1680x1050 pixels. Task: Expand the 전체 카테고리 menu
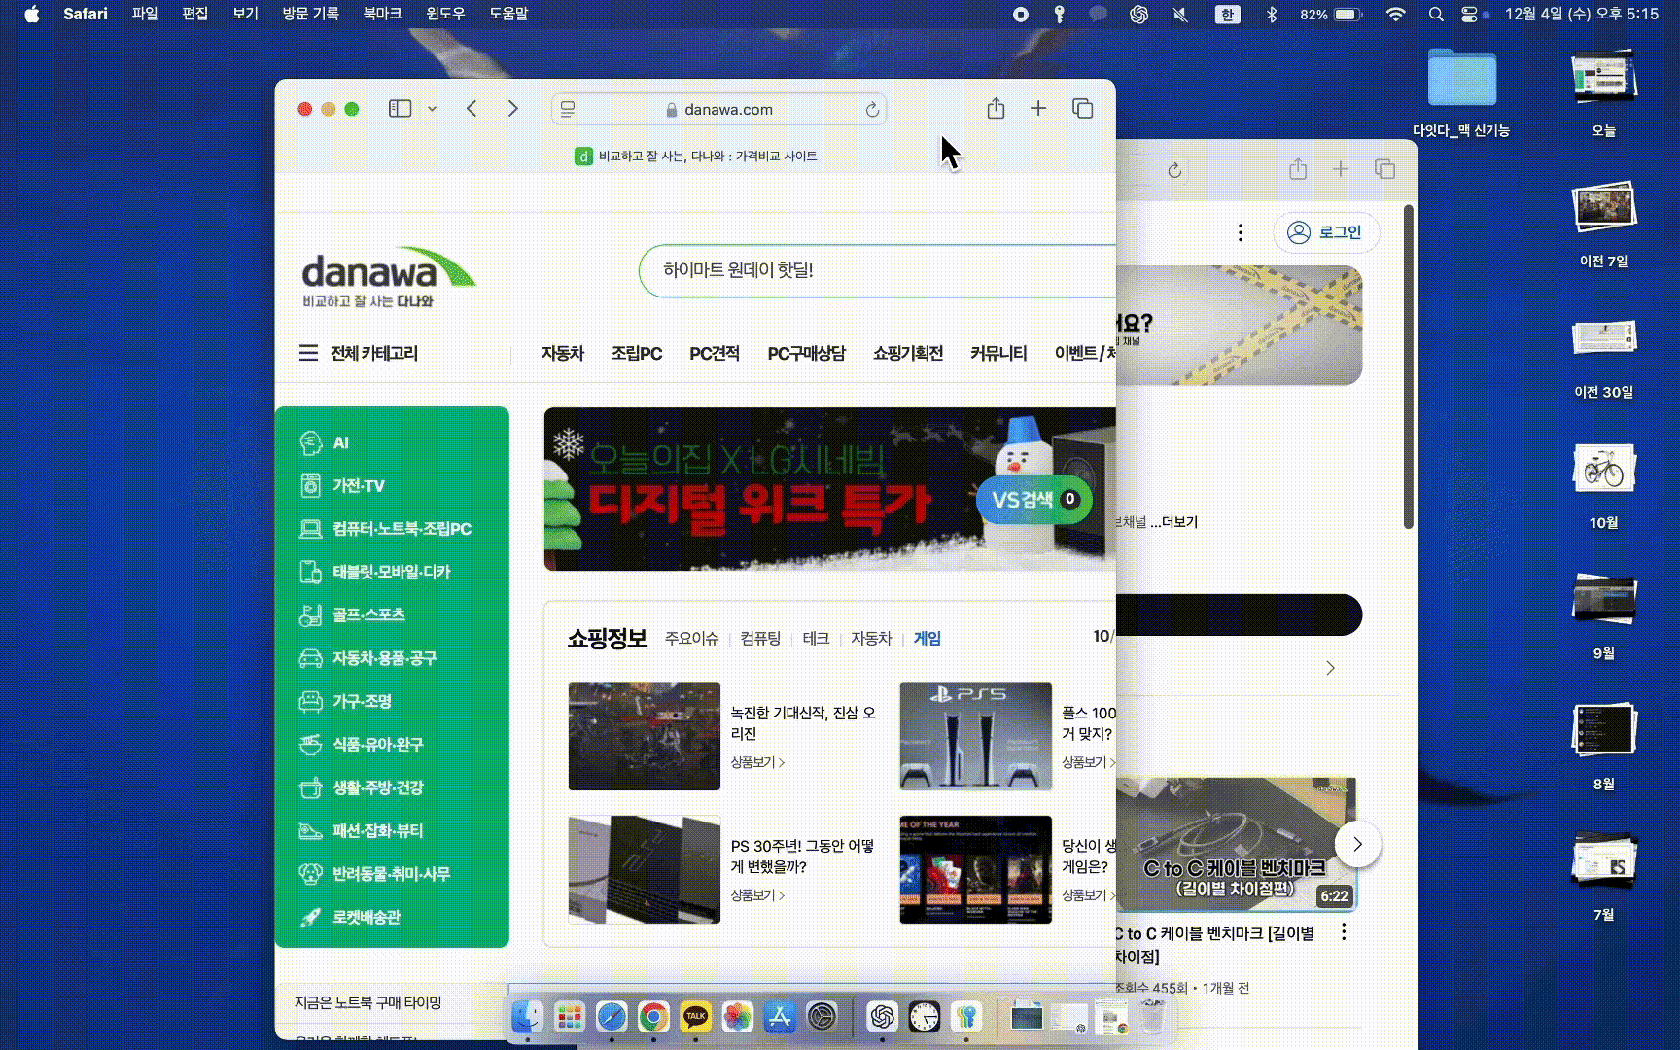pyautogui.click(x=358, y=353)
